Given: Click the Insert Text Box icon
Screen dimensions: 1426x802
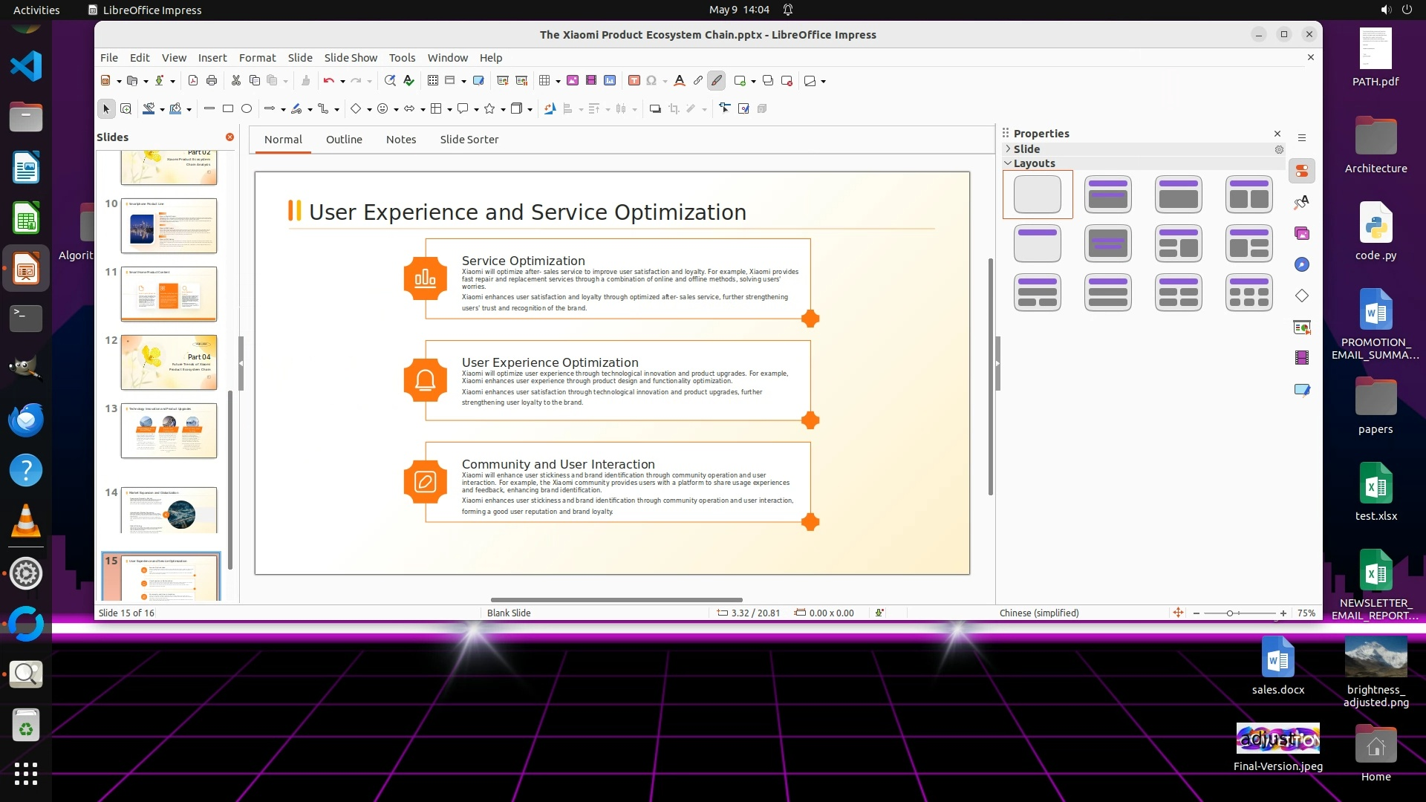Looking at the screenshot, I should point(634,81).
